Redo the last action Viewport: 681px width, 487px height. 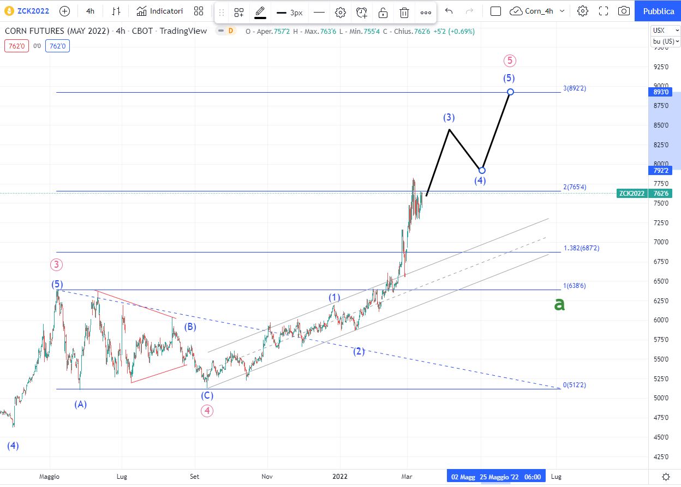click(469, 11)
